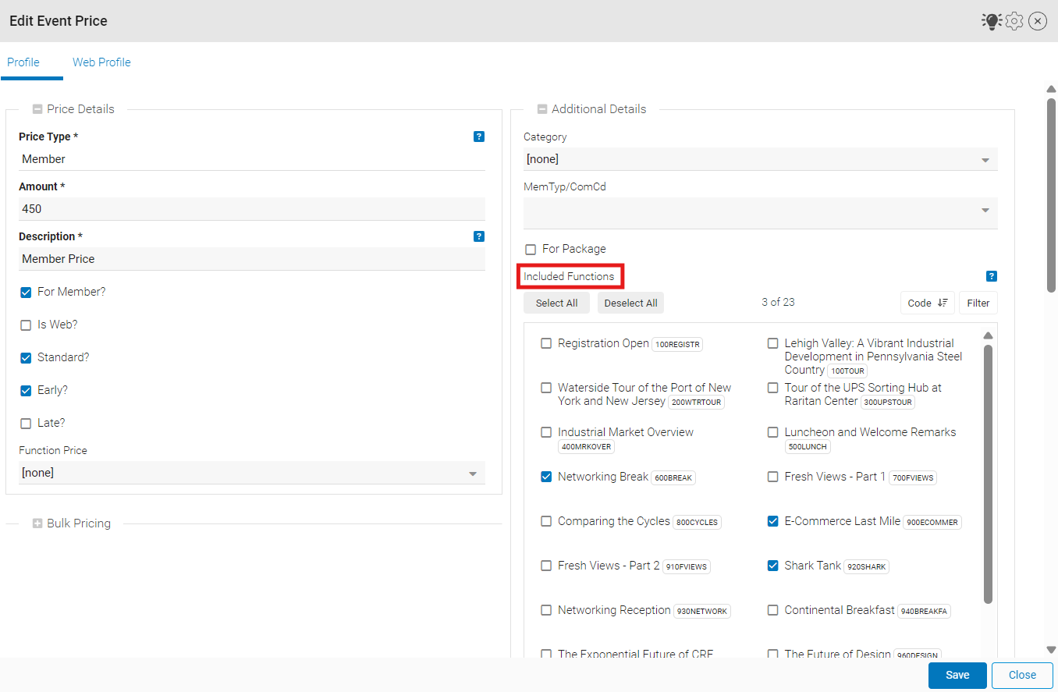Enable the Late? checkbox

pyautogui.click(x=26, y=424)
